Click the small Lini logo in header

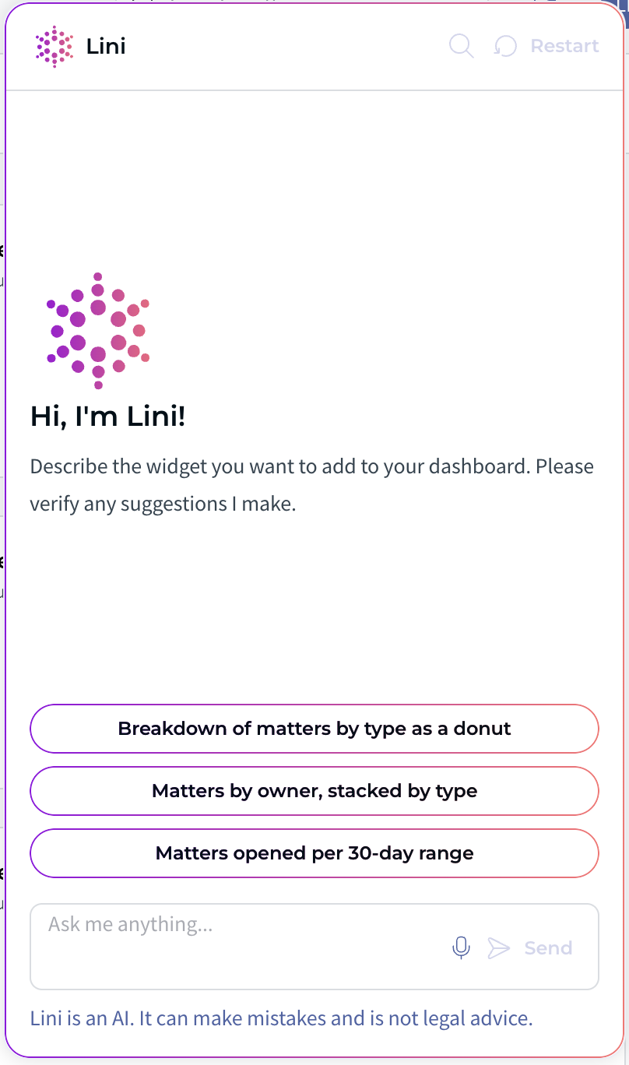point(54,47)
